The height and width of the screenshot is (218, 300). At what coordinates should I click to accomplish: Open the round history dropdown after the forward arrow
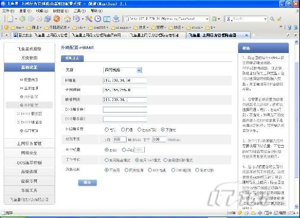coord(39,19)
